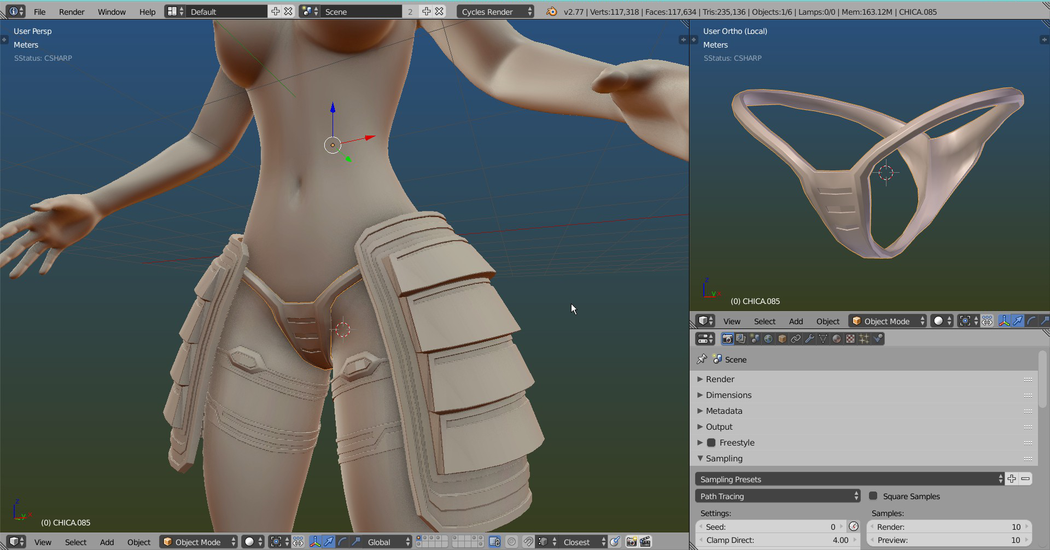Add a new sampling preset
This screenshot has width=1050, height=550.
tap(1012, 479)
